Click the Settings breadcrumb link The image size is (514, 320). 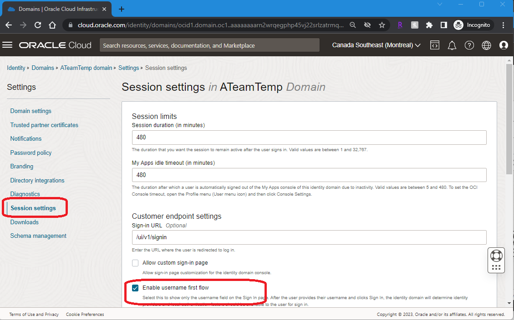[x=128, y=68]
